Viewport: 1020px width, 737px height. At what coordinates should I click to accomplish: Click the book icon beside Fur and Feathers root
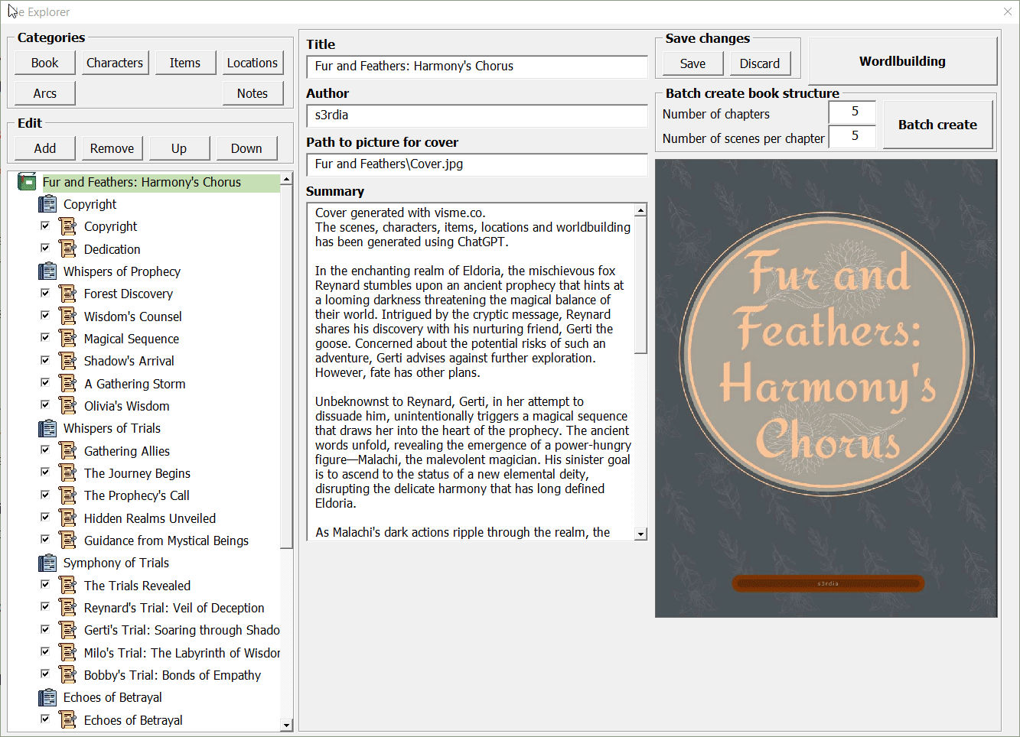(x=28, y=182)
